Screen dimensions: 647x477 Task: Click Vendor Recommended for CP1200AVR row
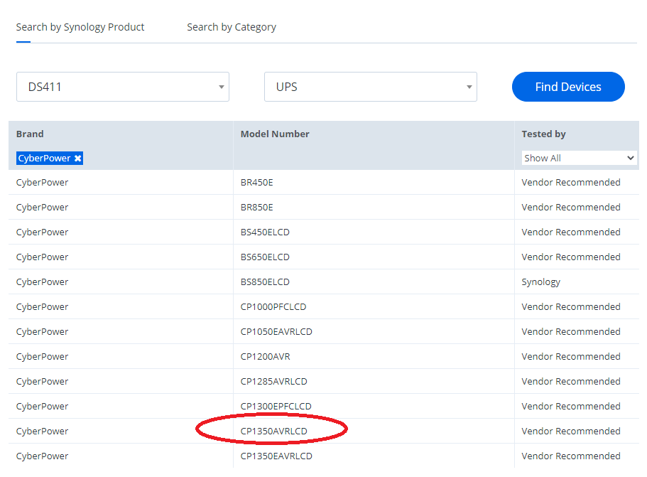point(571,356)
